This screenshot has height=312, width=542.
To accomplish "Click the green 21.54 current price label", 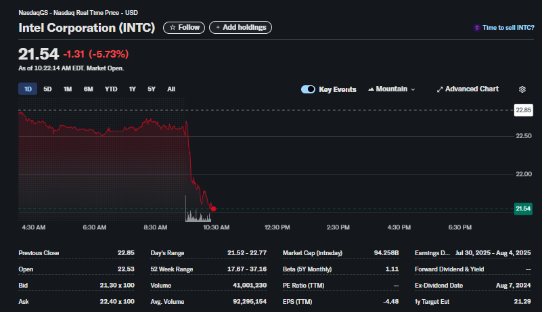I will 523,208.
